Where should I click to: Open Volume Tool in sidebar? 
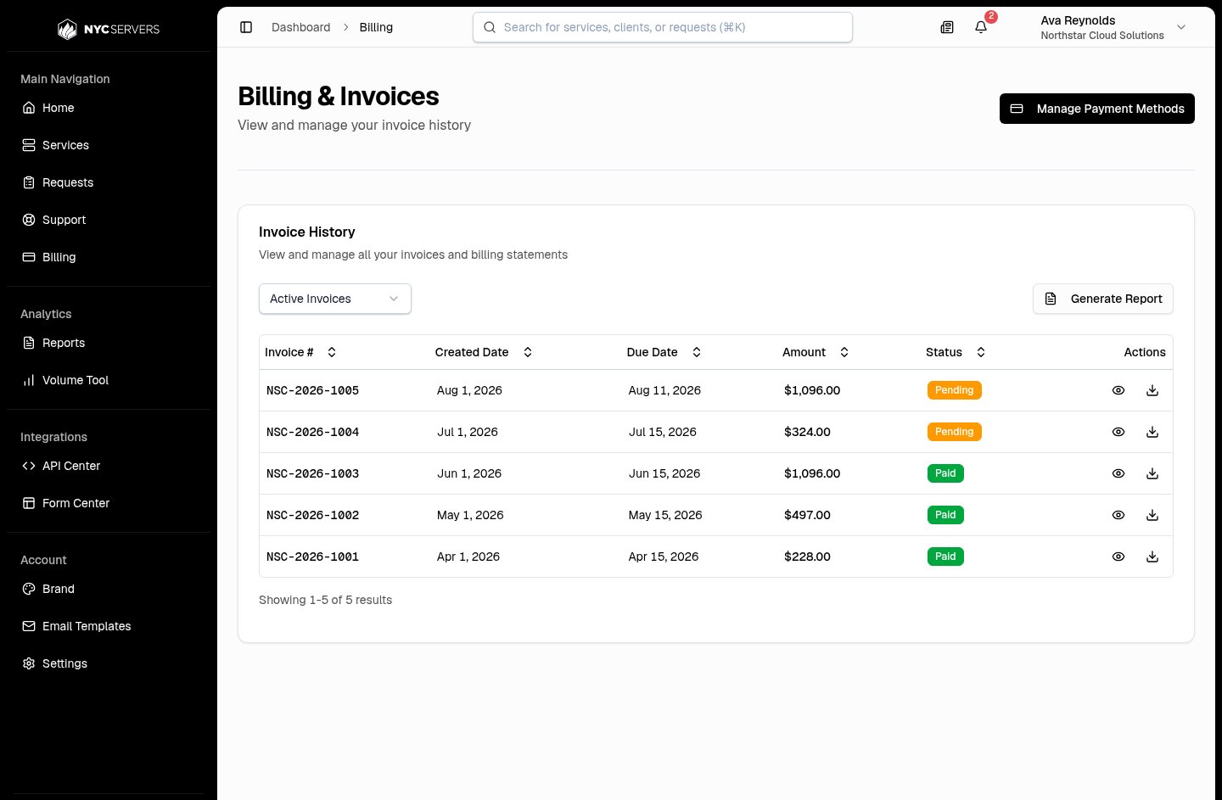tap(109, 380)
